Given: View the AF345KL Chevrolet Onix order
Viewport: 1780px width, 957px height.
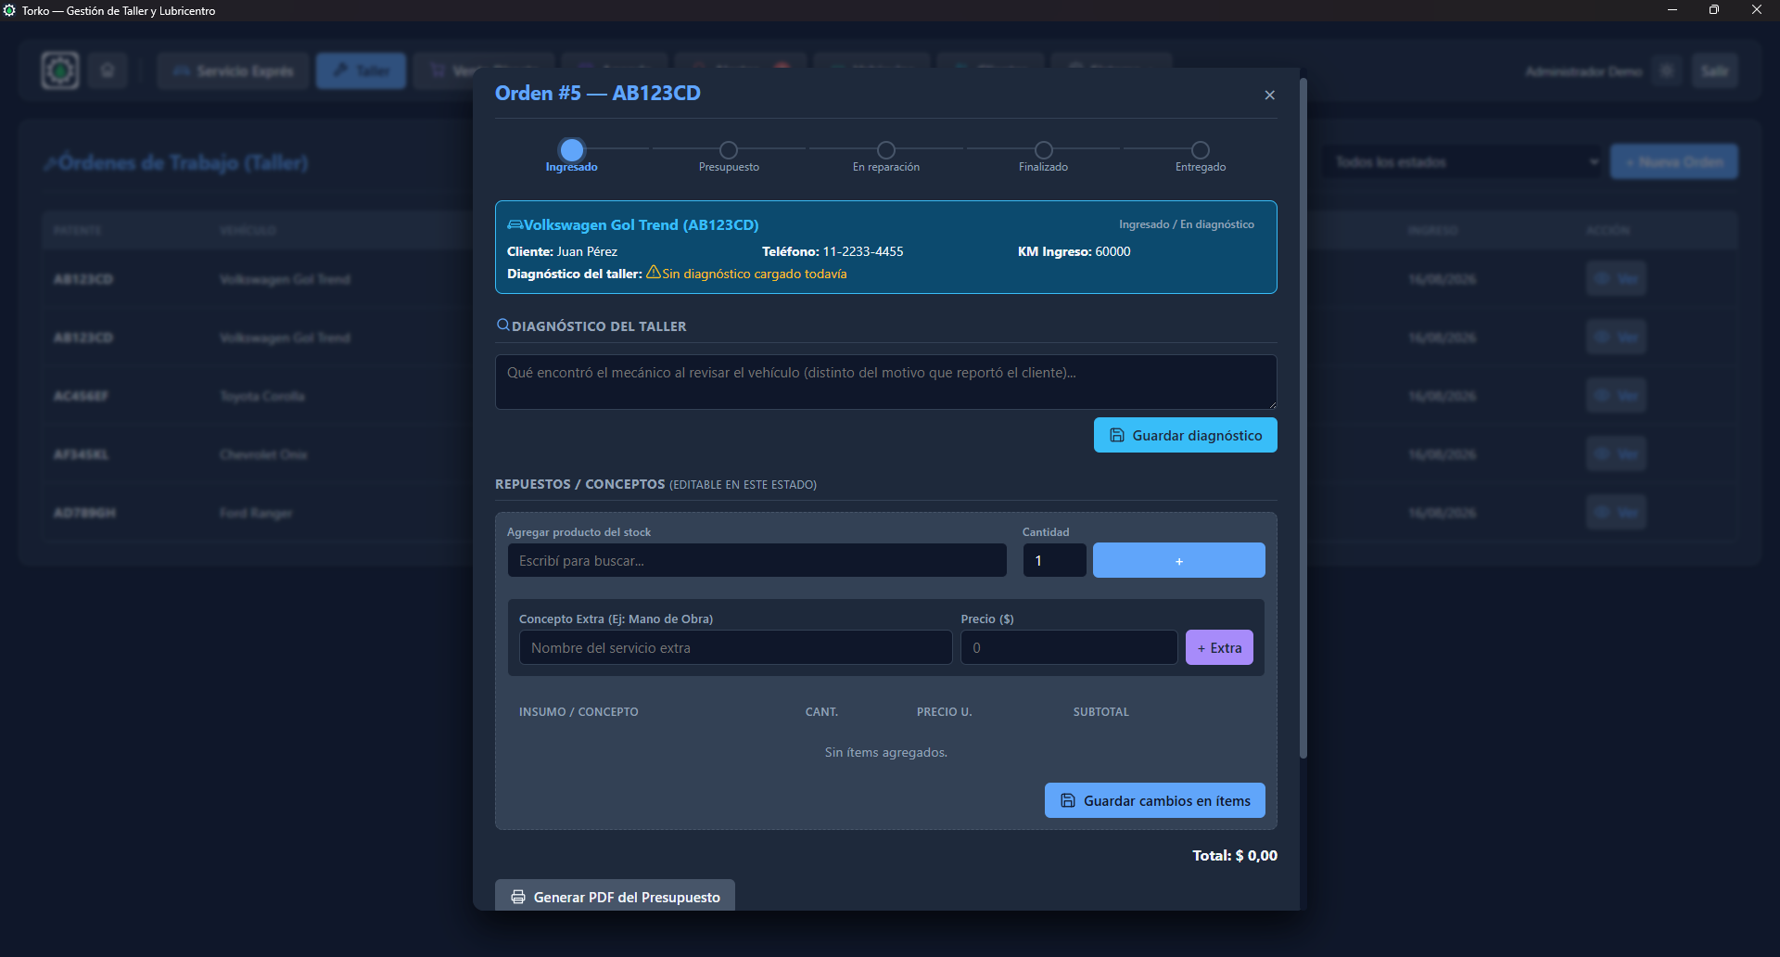Looking at the screenshot, I should point(1616,454).
